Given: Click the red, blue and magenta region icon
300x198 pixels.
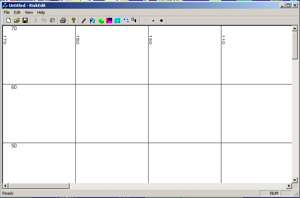Looking at the screenshot, I should coord(109,20).
